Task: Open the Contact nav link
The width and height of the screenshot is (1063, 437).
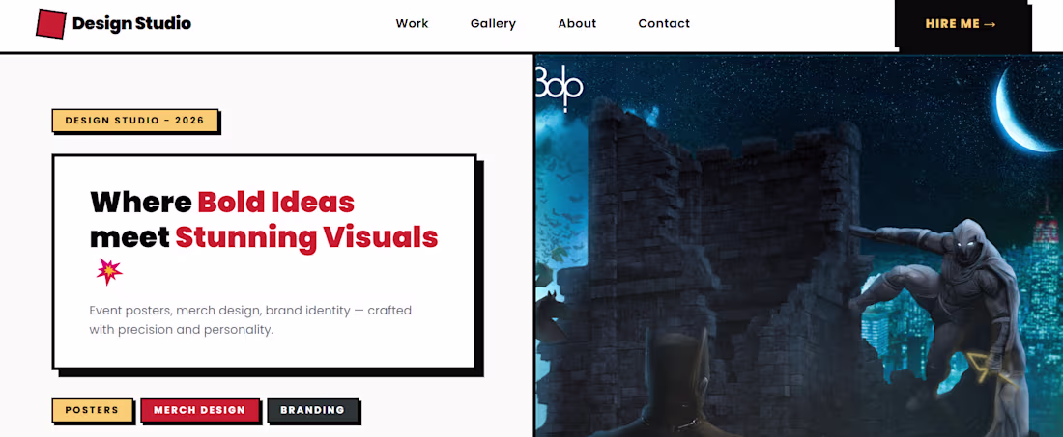Action: pos(664,24)
